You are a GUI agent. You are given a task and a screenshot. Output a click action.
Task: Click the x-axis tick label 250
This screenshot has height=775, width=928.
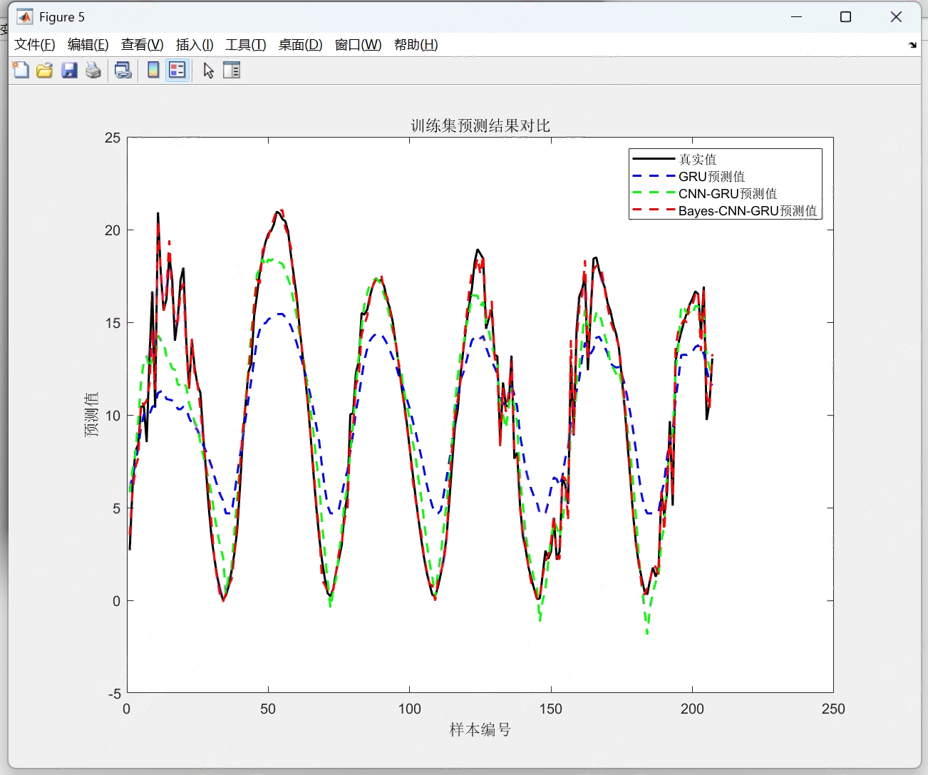point(833,709)
